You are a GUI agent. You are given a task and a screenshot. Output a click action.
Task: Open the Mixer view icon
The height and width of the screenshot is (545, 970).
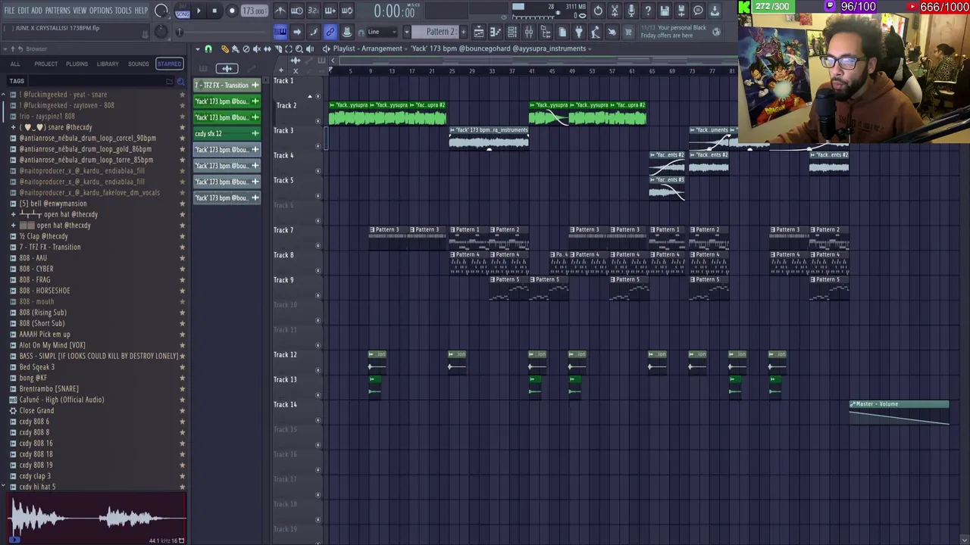(529, 32)
